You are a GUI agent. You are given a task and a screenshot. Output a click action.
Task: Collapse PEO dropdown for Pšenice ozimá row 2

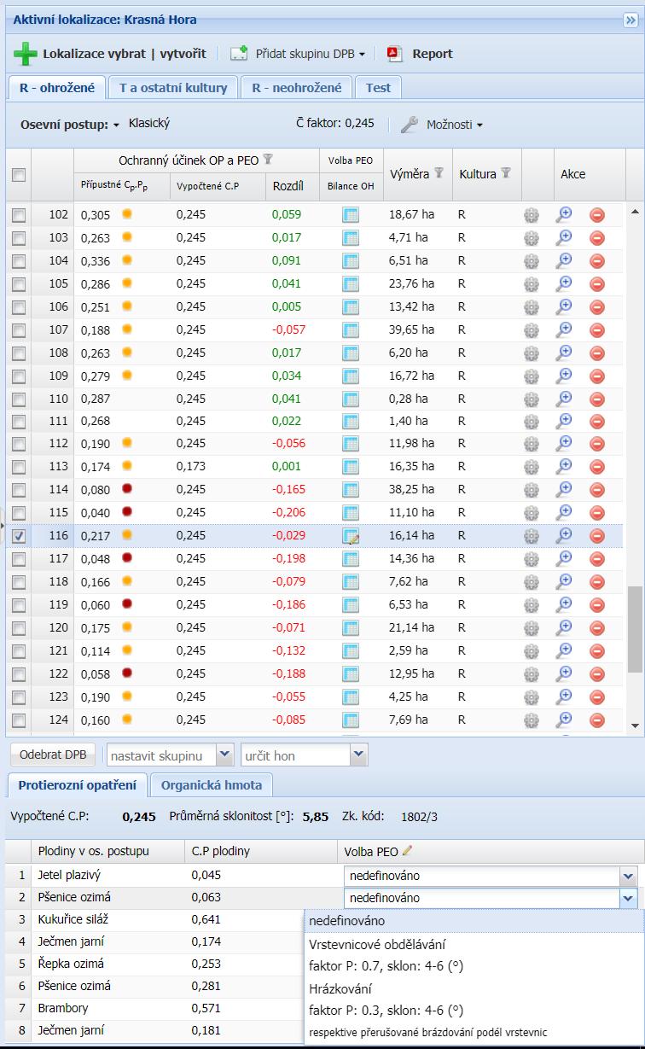[x=628, y=898]
